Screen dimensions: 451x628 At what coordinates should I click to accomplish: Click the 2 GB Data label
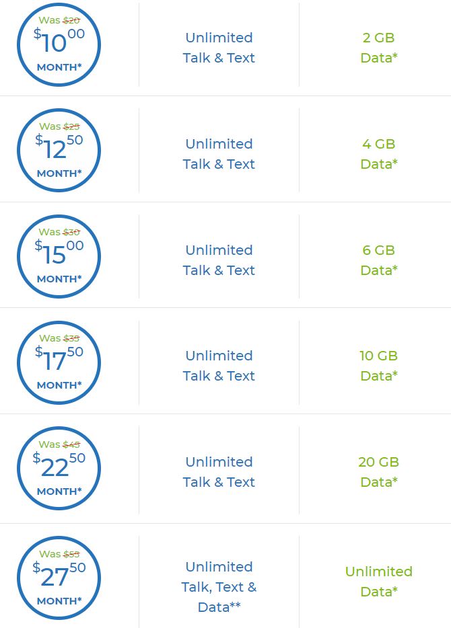[379, 48]
